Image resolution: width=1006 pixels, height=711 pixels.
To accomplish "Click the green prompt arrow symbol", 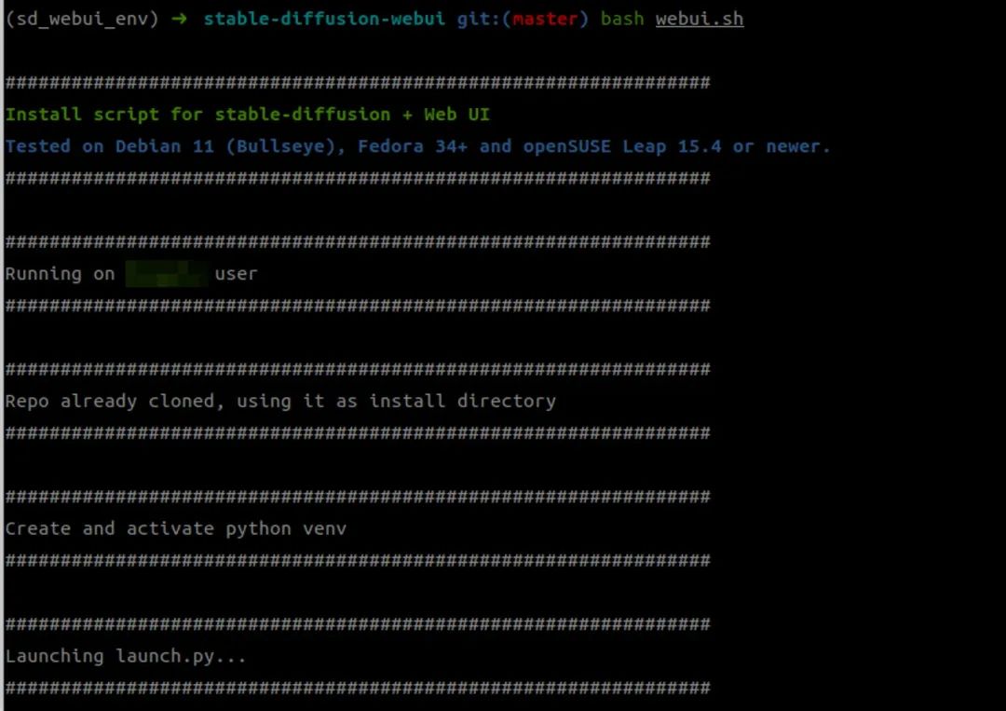I will pyautogui.click(x=180, y=19).
